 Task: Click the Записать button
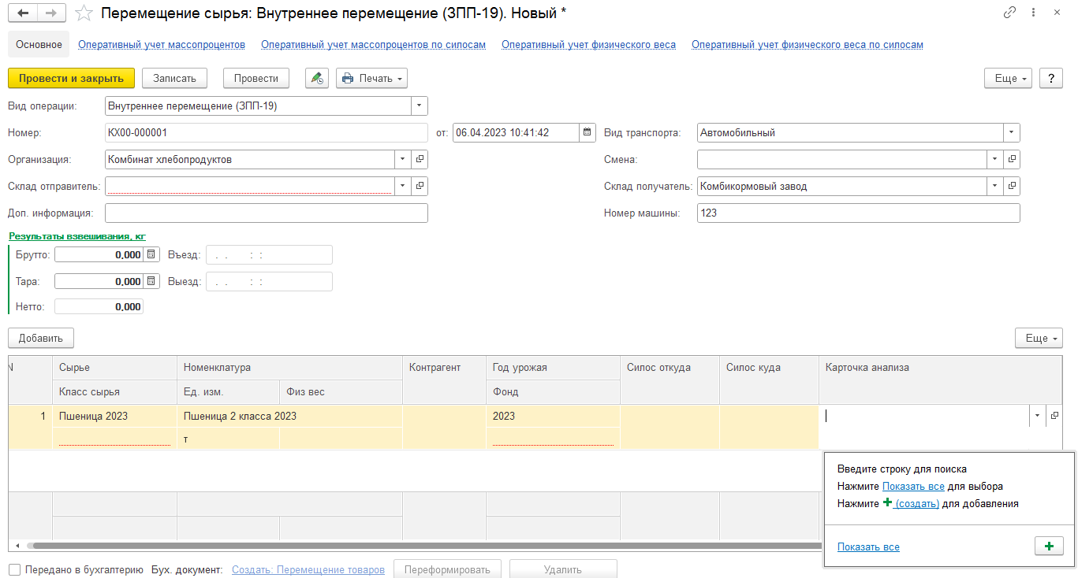[174, 78]
